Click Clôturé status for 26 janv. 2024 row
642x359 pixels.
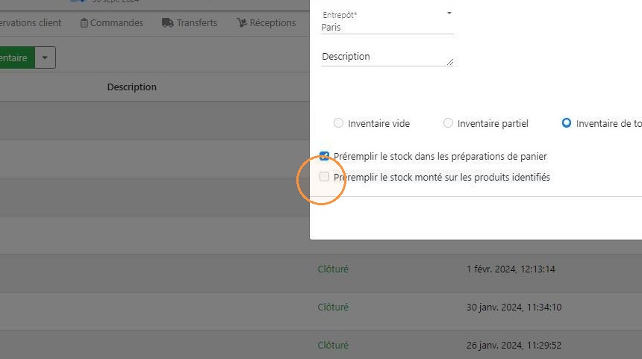[333, 345]
